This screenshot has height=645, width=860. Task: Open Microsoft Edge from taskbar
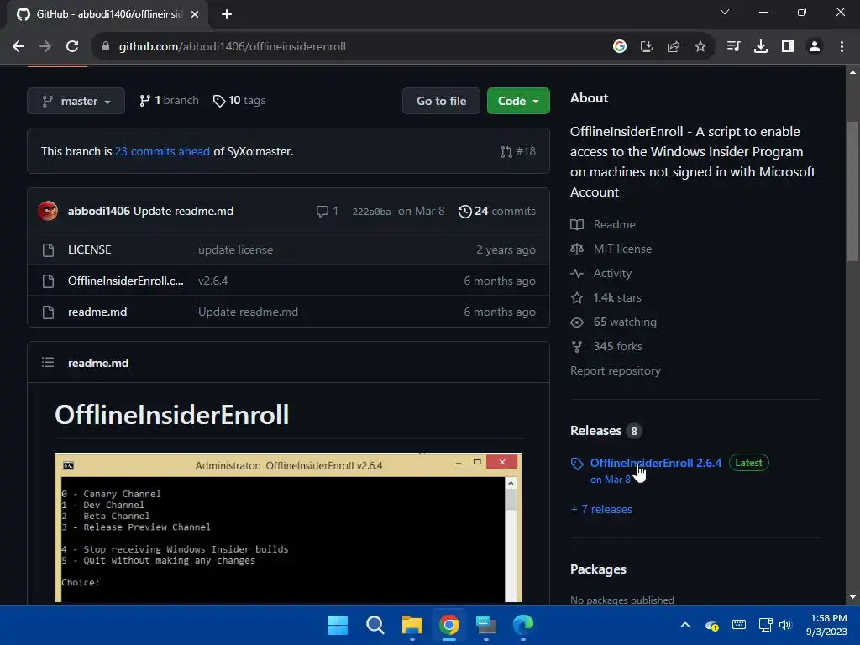click(x=522, y=625)
